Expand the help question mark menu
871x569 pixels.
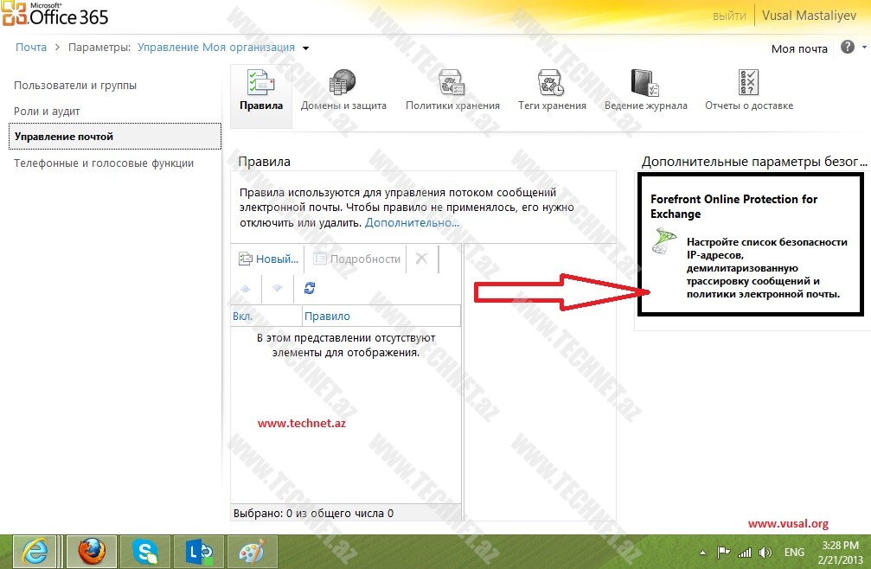[849, 48]
